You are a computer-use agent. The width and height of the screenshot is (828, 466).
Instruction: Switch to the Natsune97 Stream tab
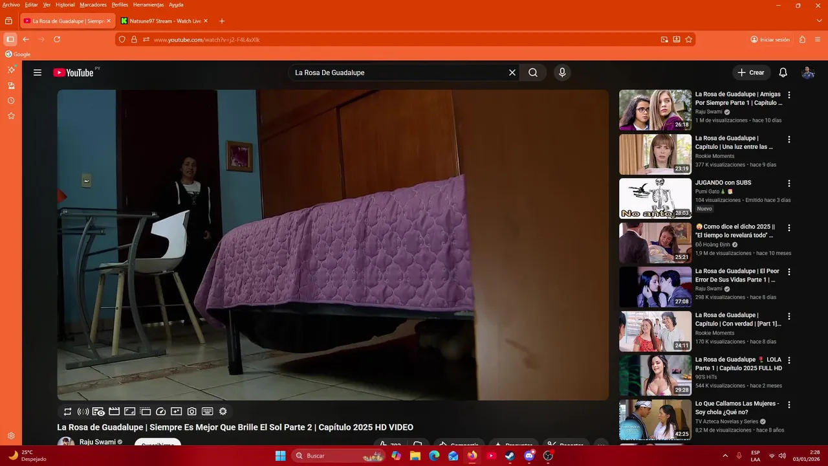(x=165, y=21)
